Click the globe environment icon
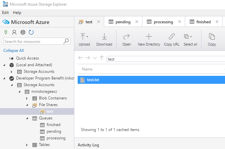Viewport: 225px width, 149px height. pos(23,32)
